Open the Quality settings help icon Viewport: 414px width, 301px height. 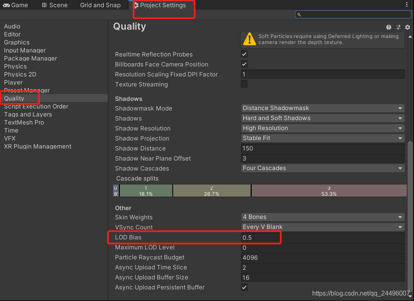tap(388, 27)
